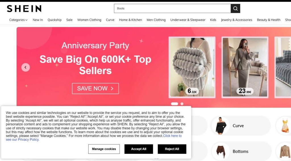The width and height of the screenshot is (291, 161).
Task: Switch to second carousel slide dot
Action: [x=182, y=104]
